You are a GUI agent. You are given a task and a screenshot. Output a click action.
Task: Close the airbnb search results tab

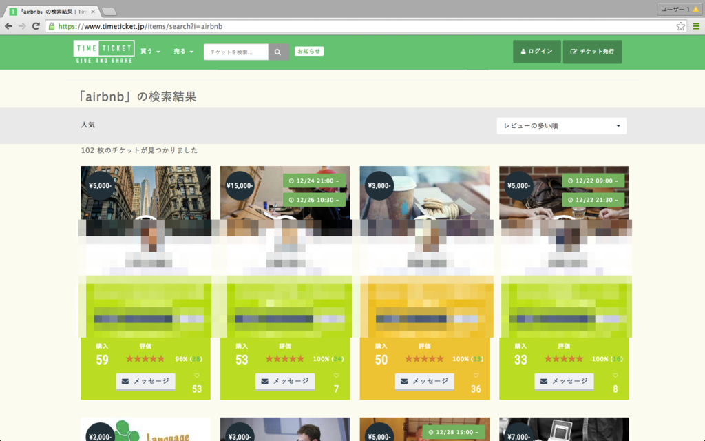coord(93,12)
